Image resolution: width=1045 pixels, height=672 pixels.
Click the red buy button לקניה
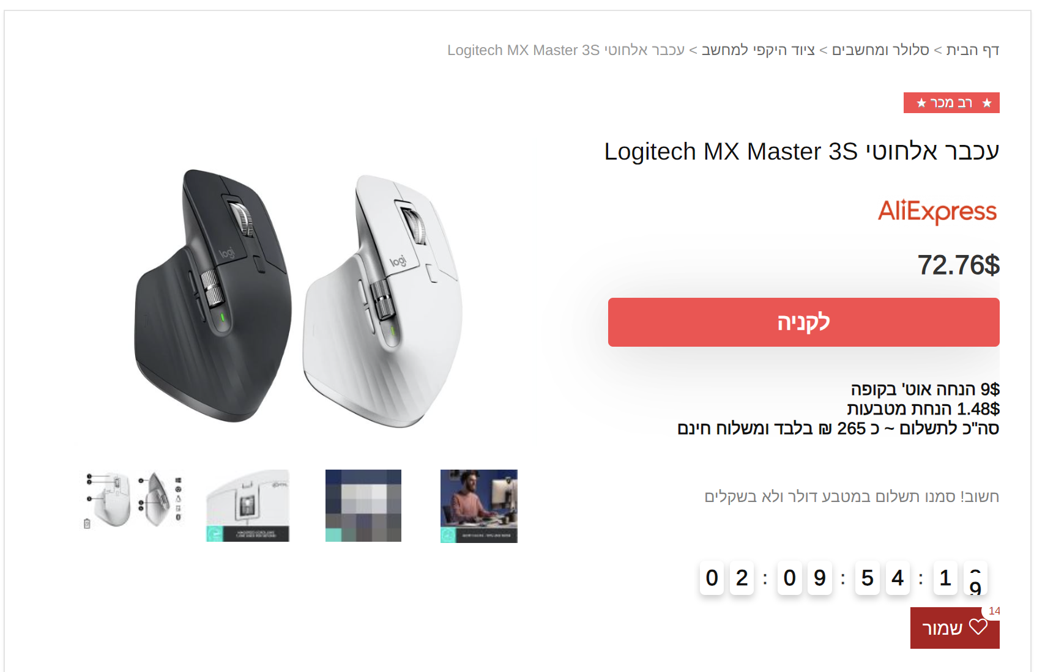click(803, 322)
